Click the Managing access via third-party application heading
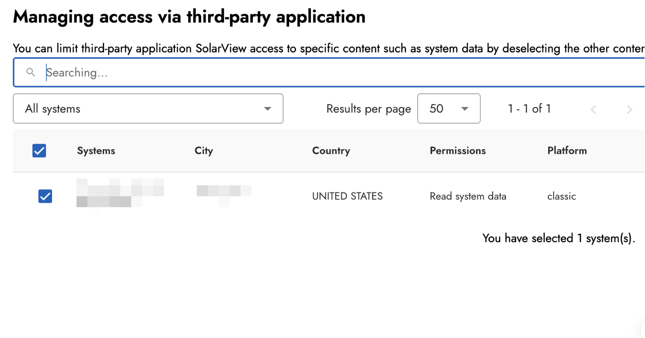 tap(189, 17)
